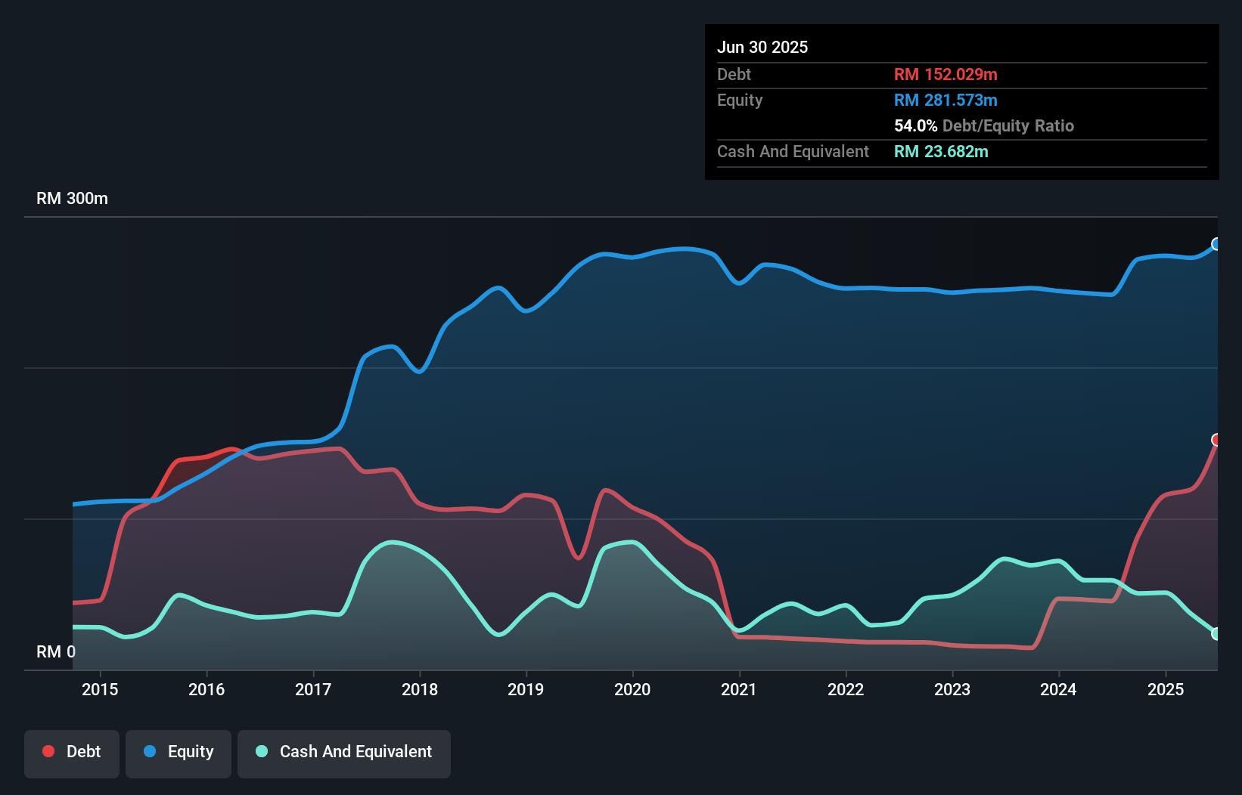Click the red value RM 152.029m in tooltip
Screen dimensions: 1242x795
[945, 74]
